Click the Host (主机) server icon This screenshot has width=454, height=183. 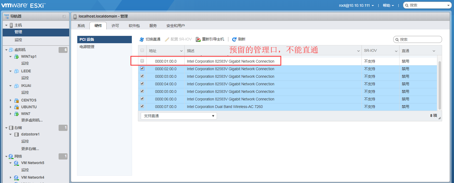pyautogui.click(x=11, y=25)
